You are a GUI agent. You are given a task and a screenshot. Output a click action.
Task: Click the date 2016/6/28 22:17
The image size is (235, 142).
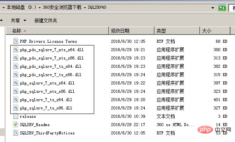coord(128,125)
